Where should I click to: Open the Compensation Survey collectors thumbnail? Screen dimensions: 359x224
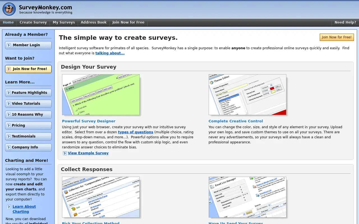(101, 197)
